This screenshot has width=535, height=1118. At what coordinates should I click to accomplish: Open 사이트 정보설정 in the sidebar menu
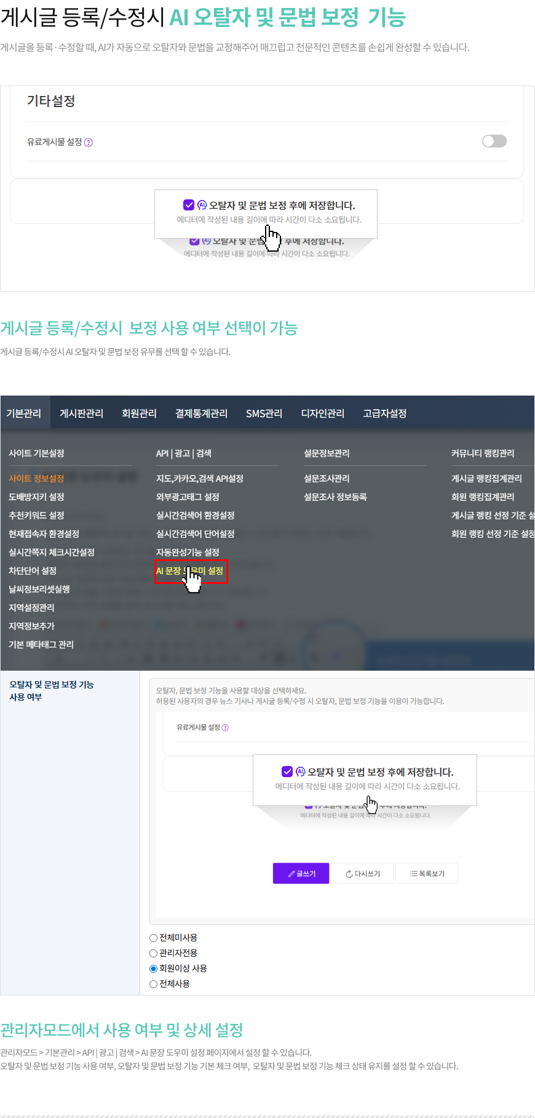tap(36, 478)
